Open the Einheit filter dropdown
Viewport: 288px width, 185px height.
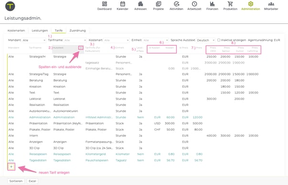point(156,40)
